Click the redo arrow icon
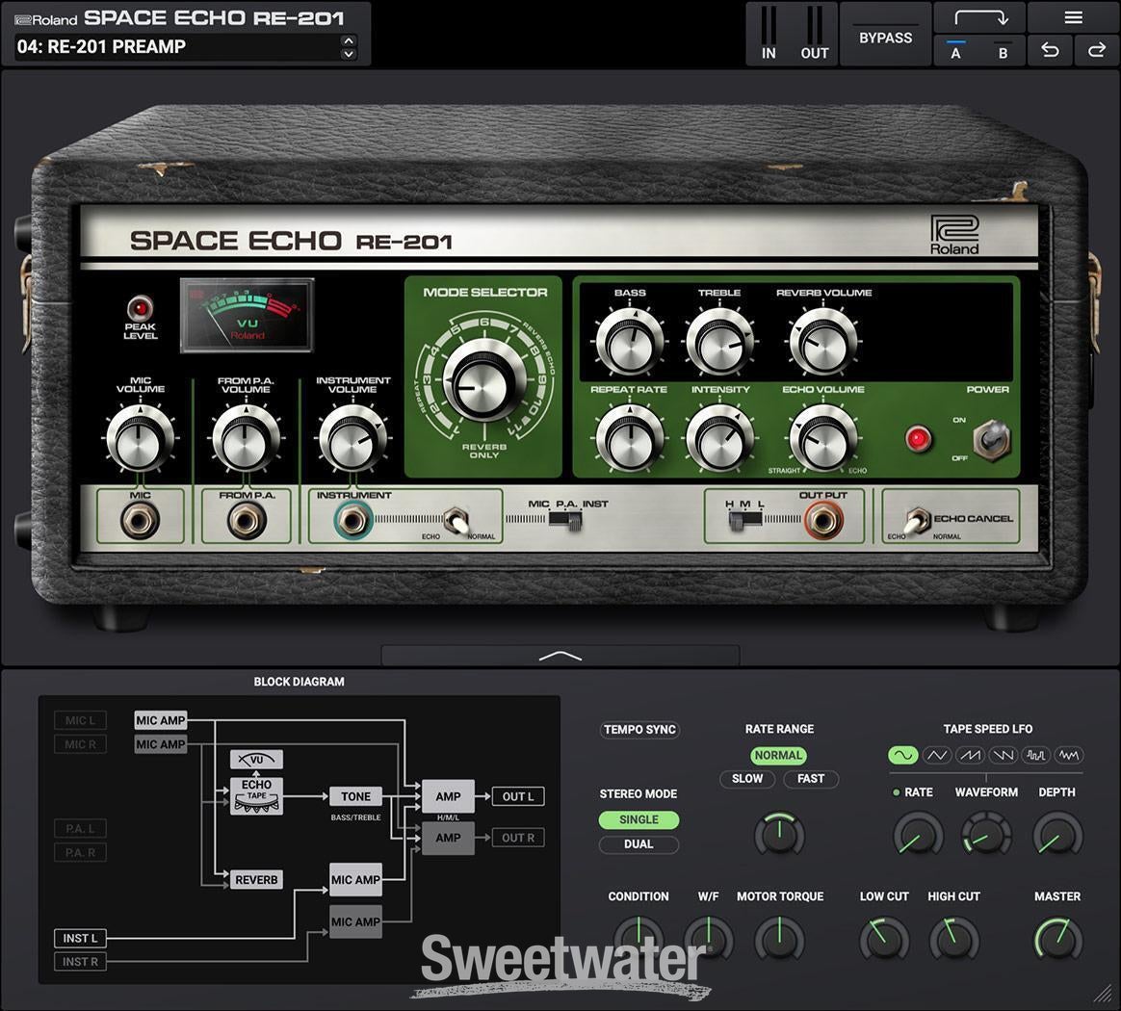 coord(1096,50)
